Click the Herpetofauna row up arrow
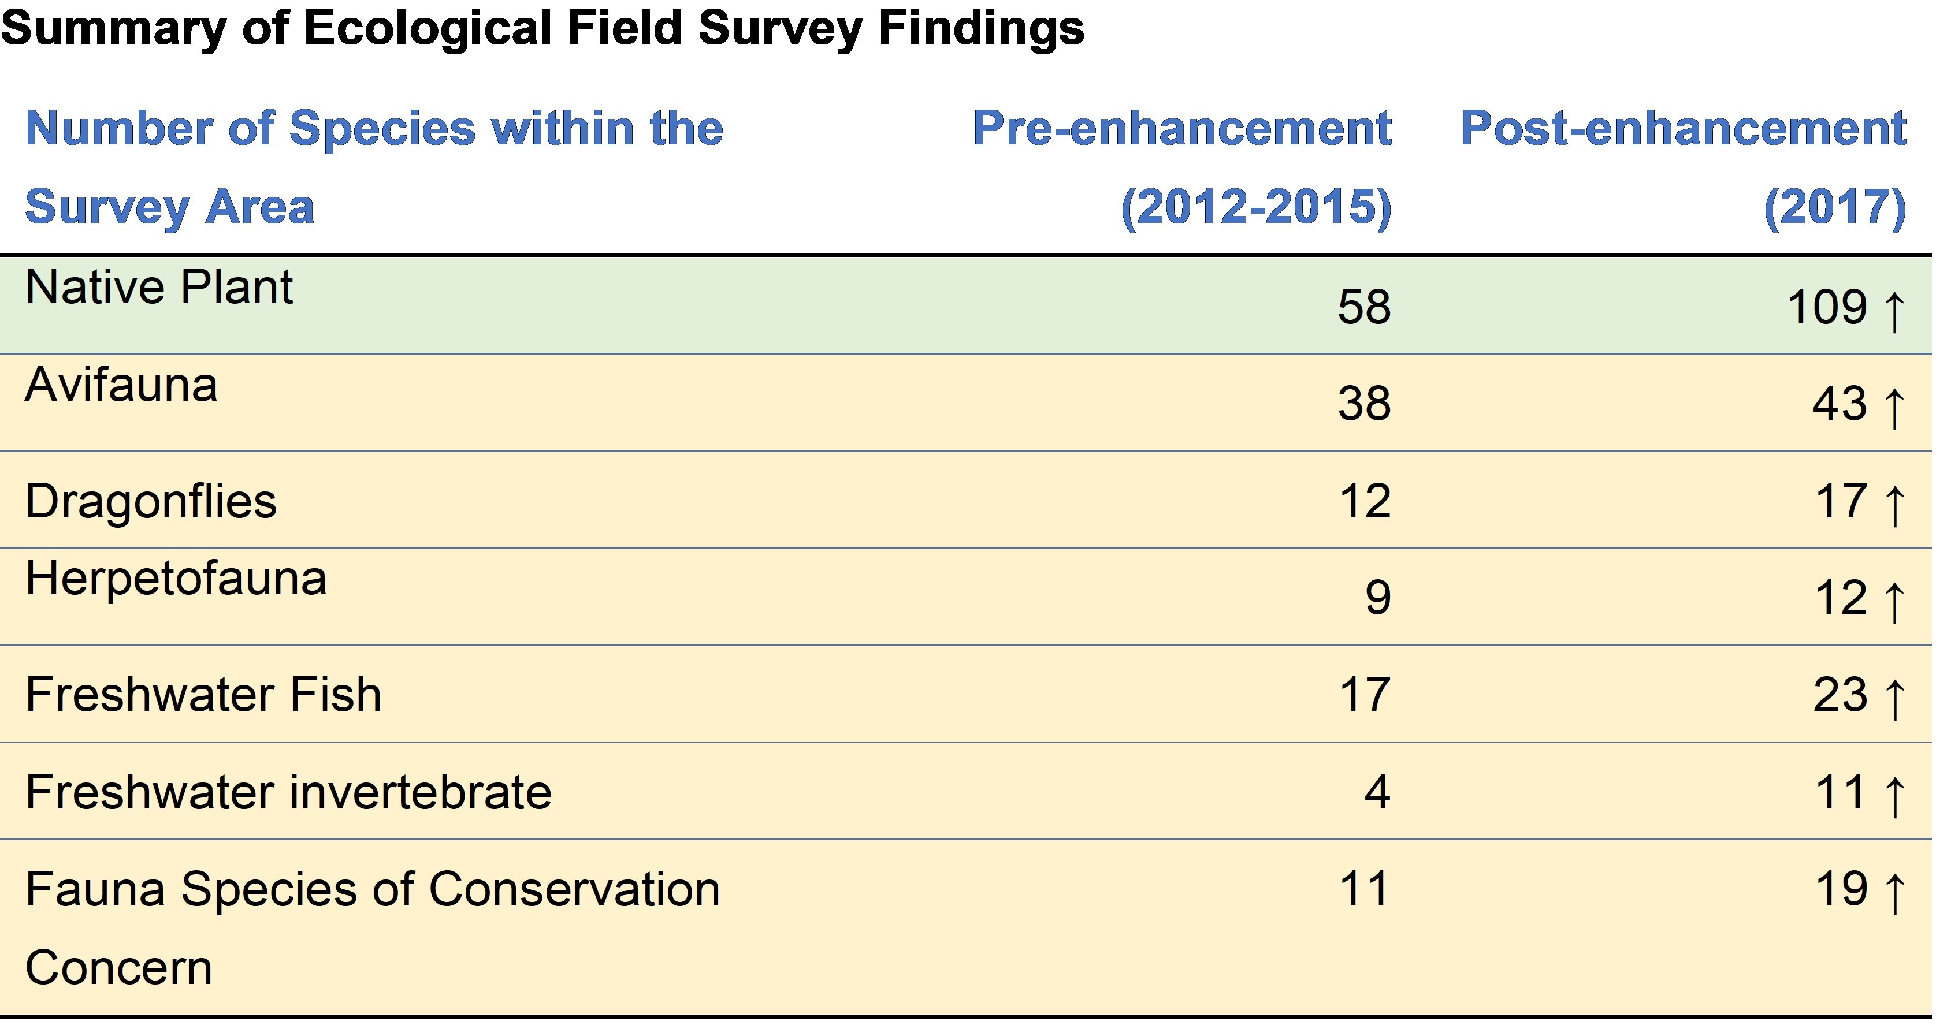This screenshot has height=1025, width=1936. [x=1894, y=602]
